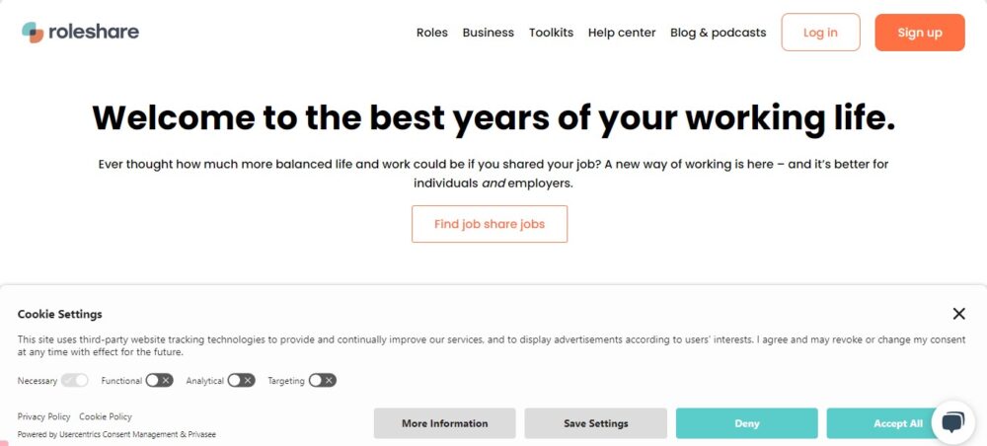This screenshot has height=446, width=987.
Task: Go to the Business menu item
Action: pyautogui.click(x=489, y=33)
